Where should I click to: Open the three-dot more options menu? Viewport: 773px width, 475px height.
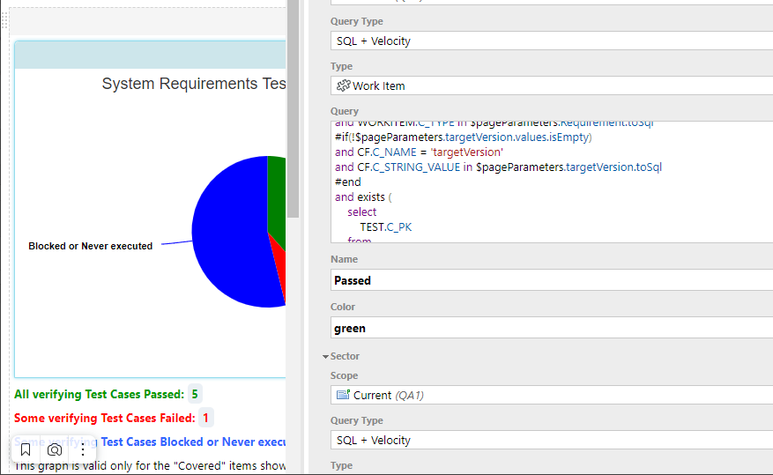pyautogui.click(x=83, y=449)
